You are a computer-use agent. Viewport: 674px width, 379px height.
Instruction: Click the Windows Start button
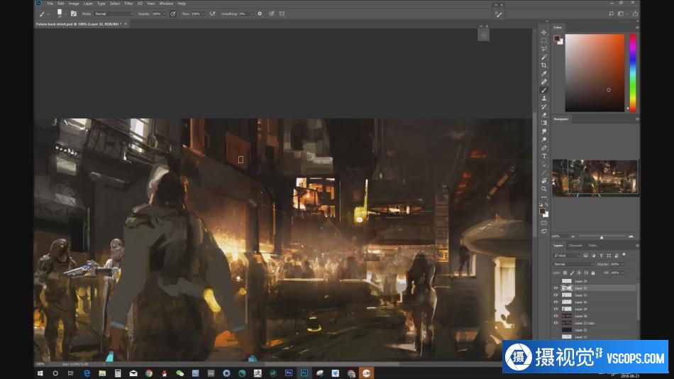(40, 373)
